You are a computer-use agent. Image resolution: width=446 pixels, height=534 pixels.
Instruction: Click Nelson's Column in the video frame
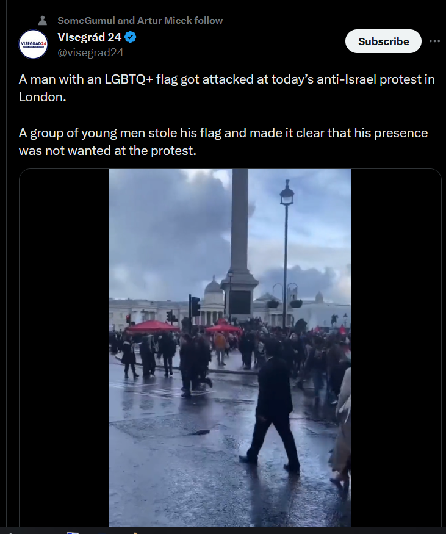tap(239, 245)
